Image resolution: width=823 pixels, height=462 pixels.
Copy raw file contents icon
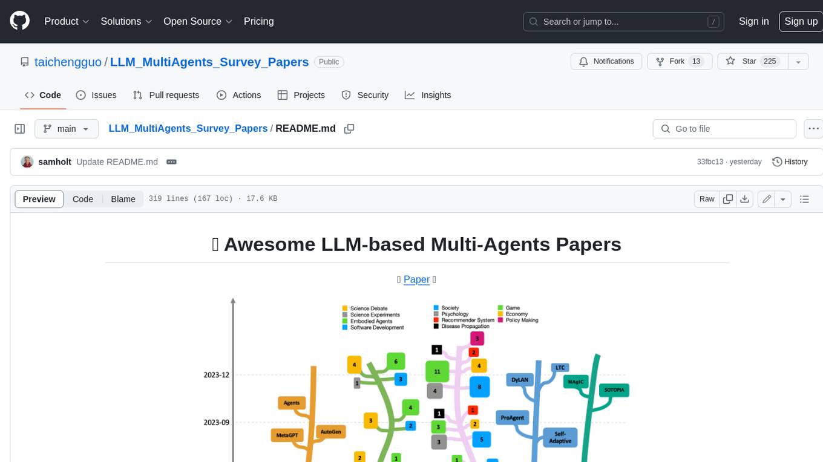[729, 199]
